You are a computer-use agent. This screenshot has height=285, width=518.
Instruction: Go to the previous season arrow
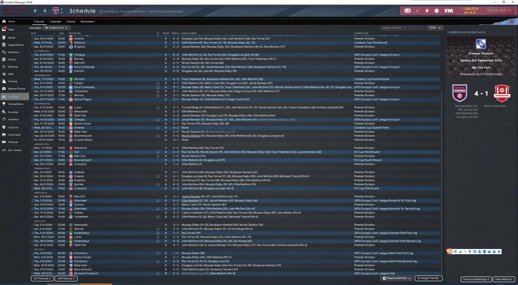tap(413, 28)
